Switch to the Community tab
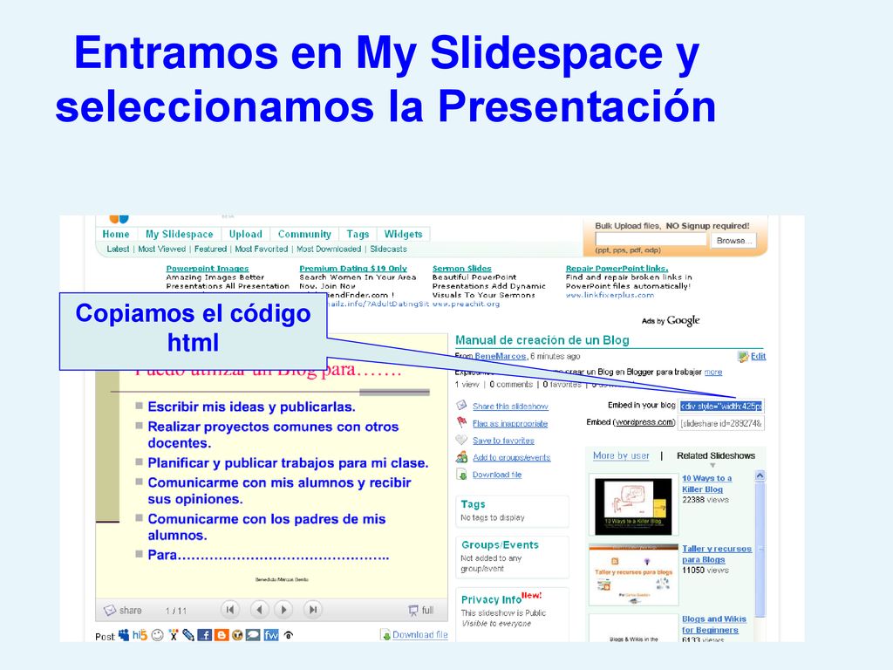 tap(304, 234)
